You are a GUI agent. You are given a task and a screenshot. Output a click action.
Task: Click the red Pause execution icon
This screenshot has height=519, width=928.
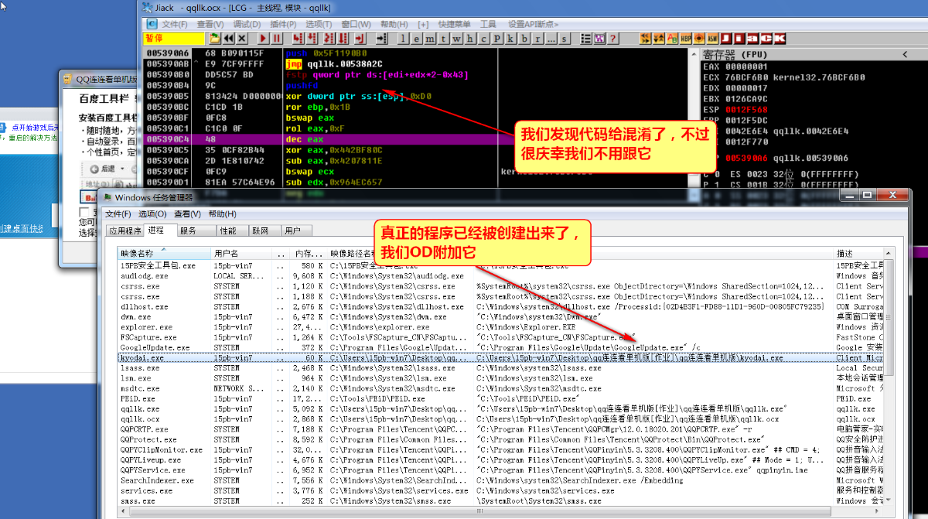(x=277, y=38)
